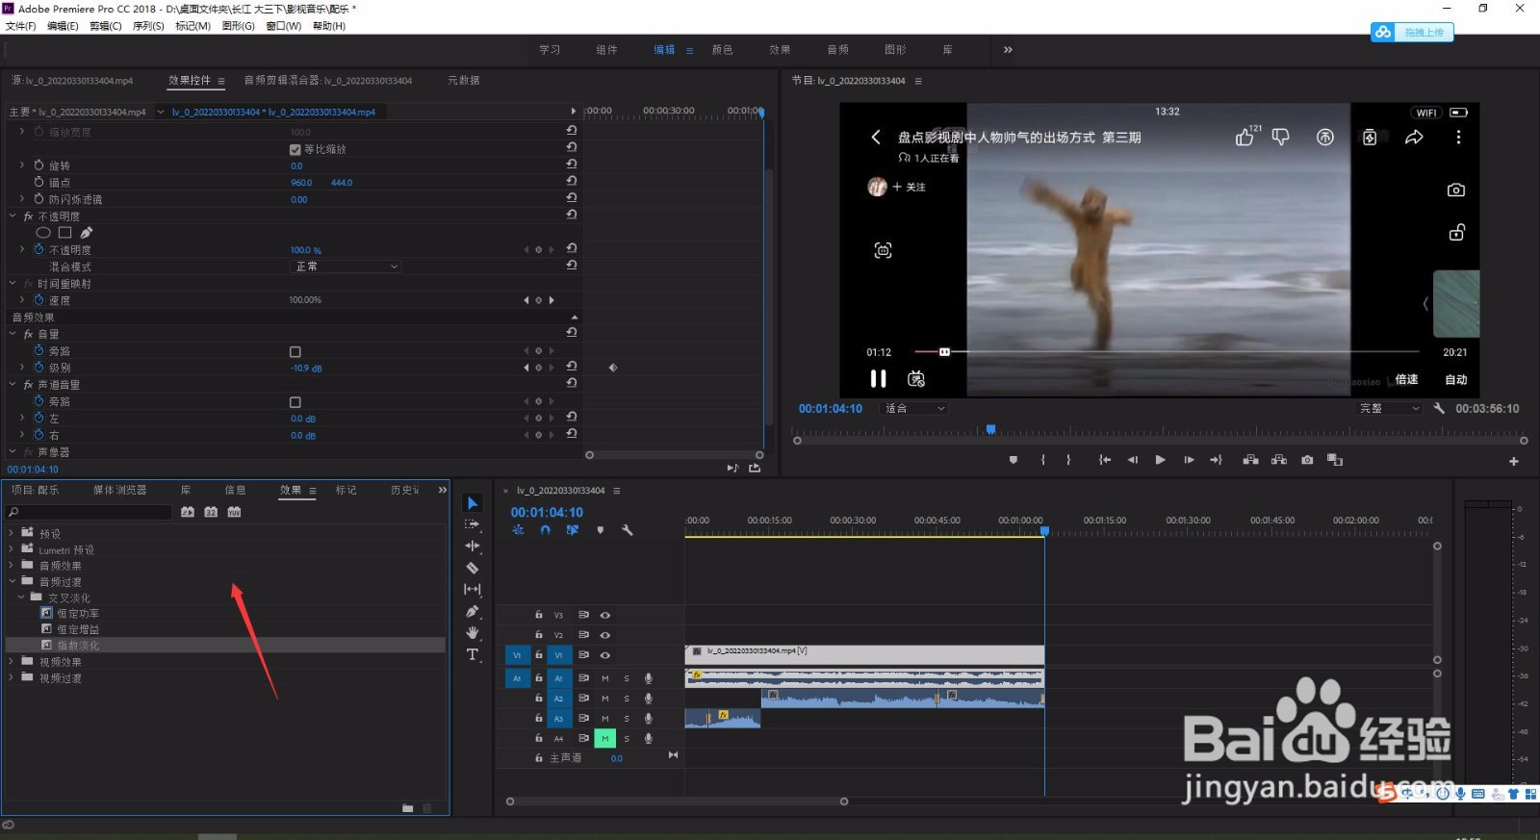Screen dimensions: 1540x840
Task: Open the Program monitor zoom level dropdown
Action: [915, 409]
